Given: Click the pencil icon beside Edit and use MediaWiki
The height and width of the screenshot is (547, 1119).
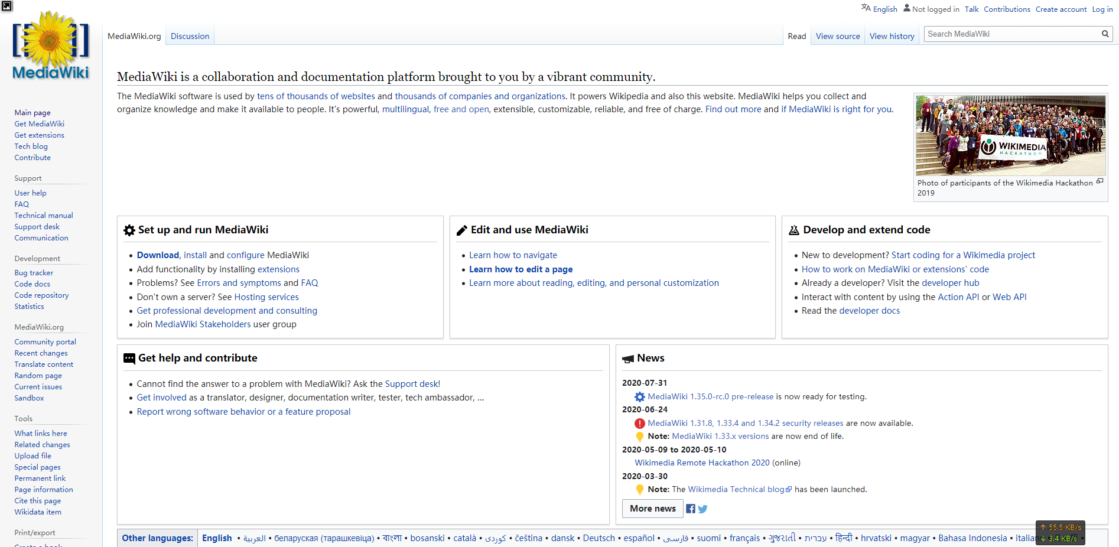Looking at the screenshot, I should (462, 230).
